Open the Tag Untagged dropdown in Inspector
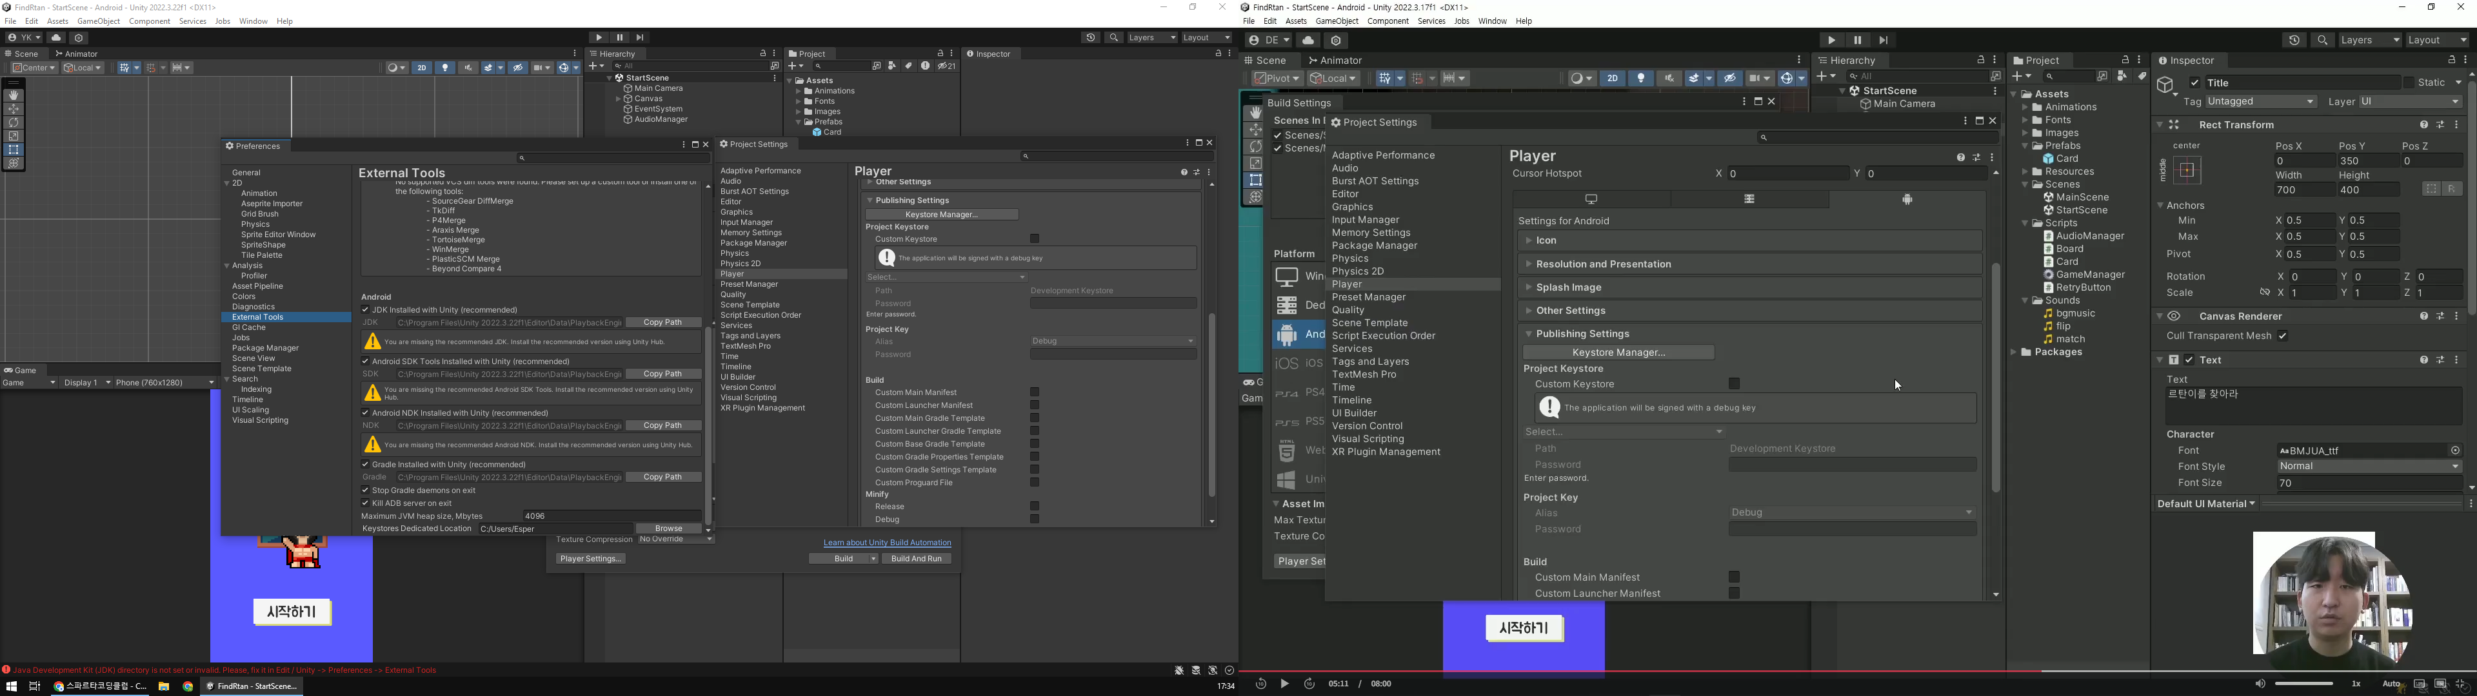 point(2261,102)
